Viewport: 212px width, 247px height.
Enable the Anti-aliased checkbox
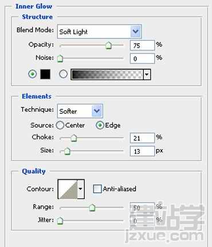[x=97, y=189]
